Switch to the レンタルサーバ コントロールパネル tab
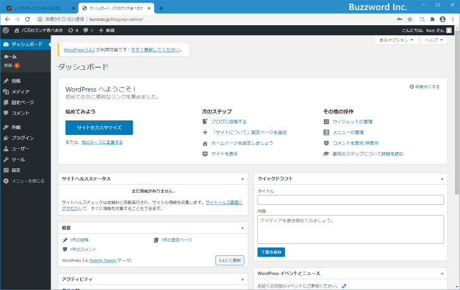Image resolution: width=460 pixels, height=290 pixels. (x=39, y=8)
